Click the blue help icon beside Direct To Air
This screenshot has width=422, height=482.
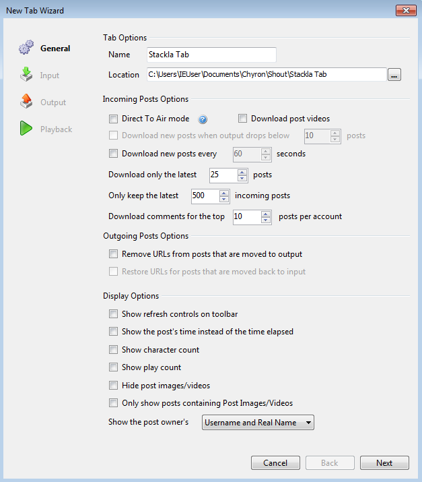click(202, 119)
